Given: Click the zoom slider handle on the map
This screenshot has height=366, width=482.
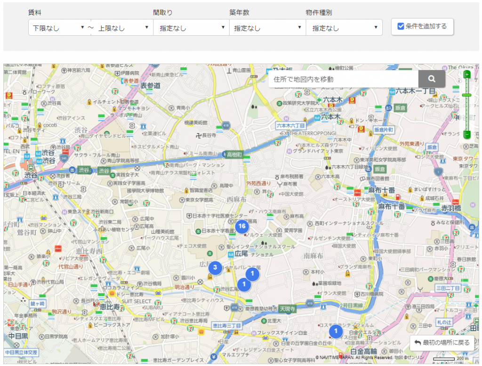Looking at the screenshot, I should pos(466,95).
